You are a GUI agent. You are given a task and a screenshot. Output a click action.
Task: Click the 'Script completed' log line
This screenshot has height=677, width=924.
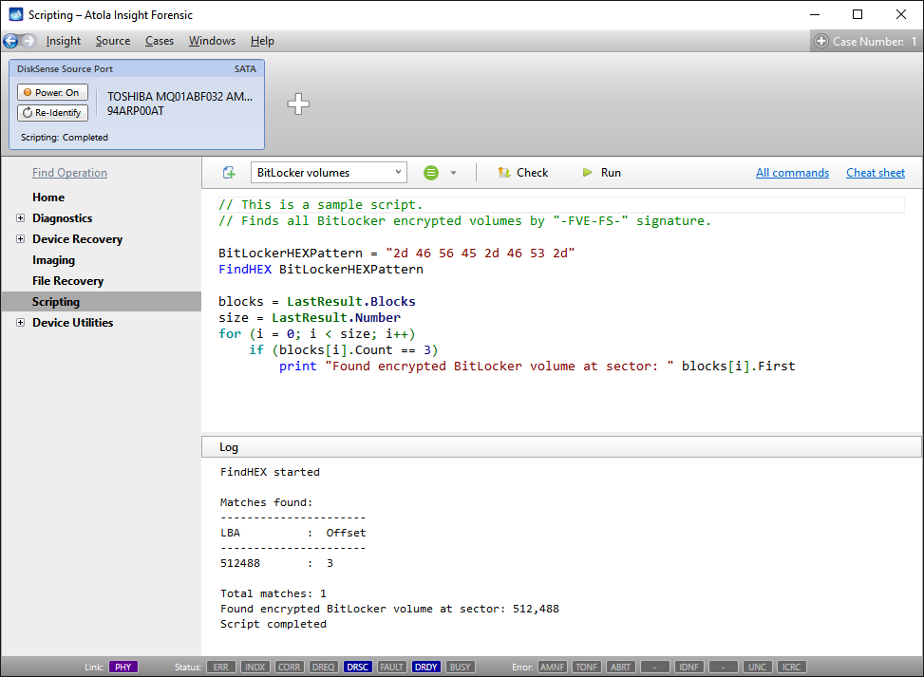coord(273,624)
